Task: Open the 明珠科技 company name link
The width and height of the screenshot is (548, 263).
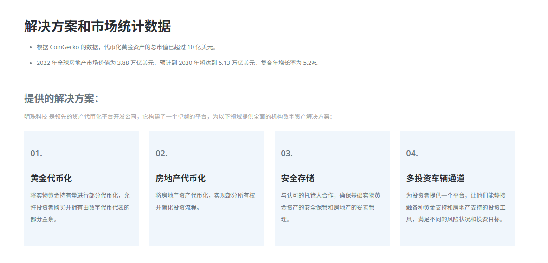Action: pyautogui.click(x=36, y=117)
